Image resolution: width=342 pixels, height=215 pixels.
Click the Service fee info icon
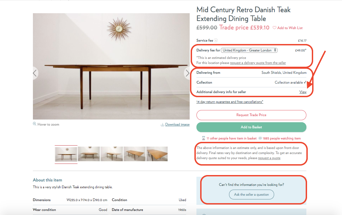pyautogui.click(x=216, y=40)
